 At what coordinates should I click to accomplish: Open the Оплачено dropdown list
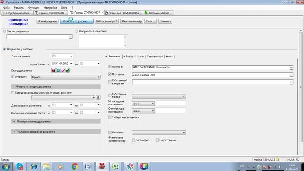point(159,133)
